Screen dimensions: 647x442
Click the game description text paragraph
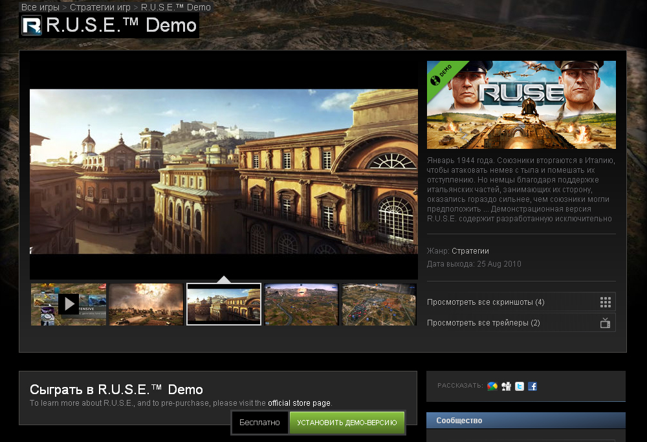point(521,190)
